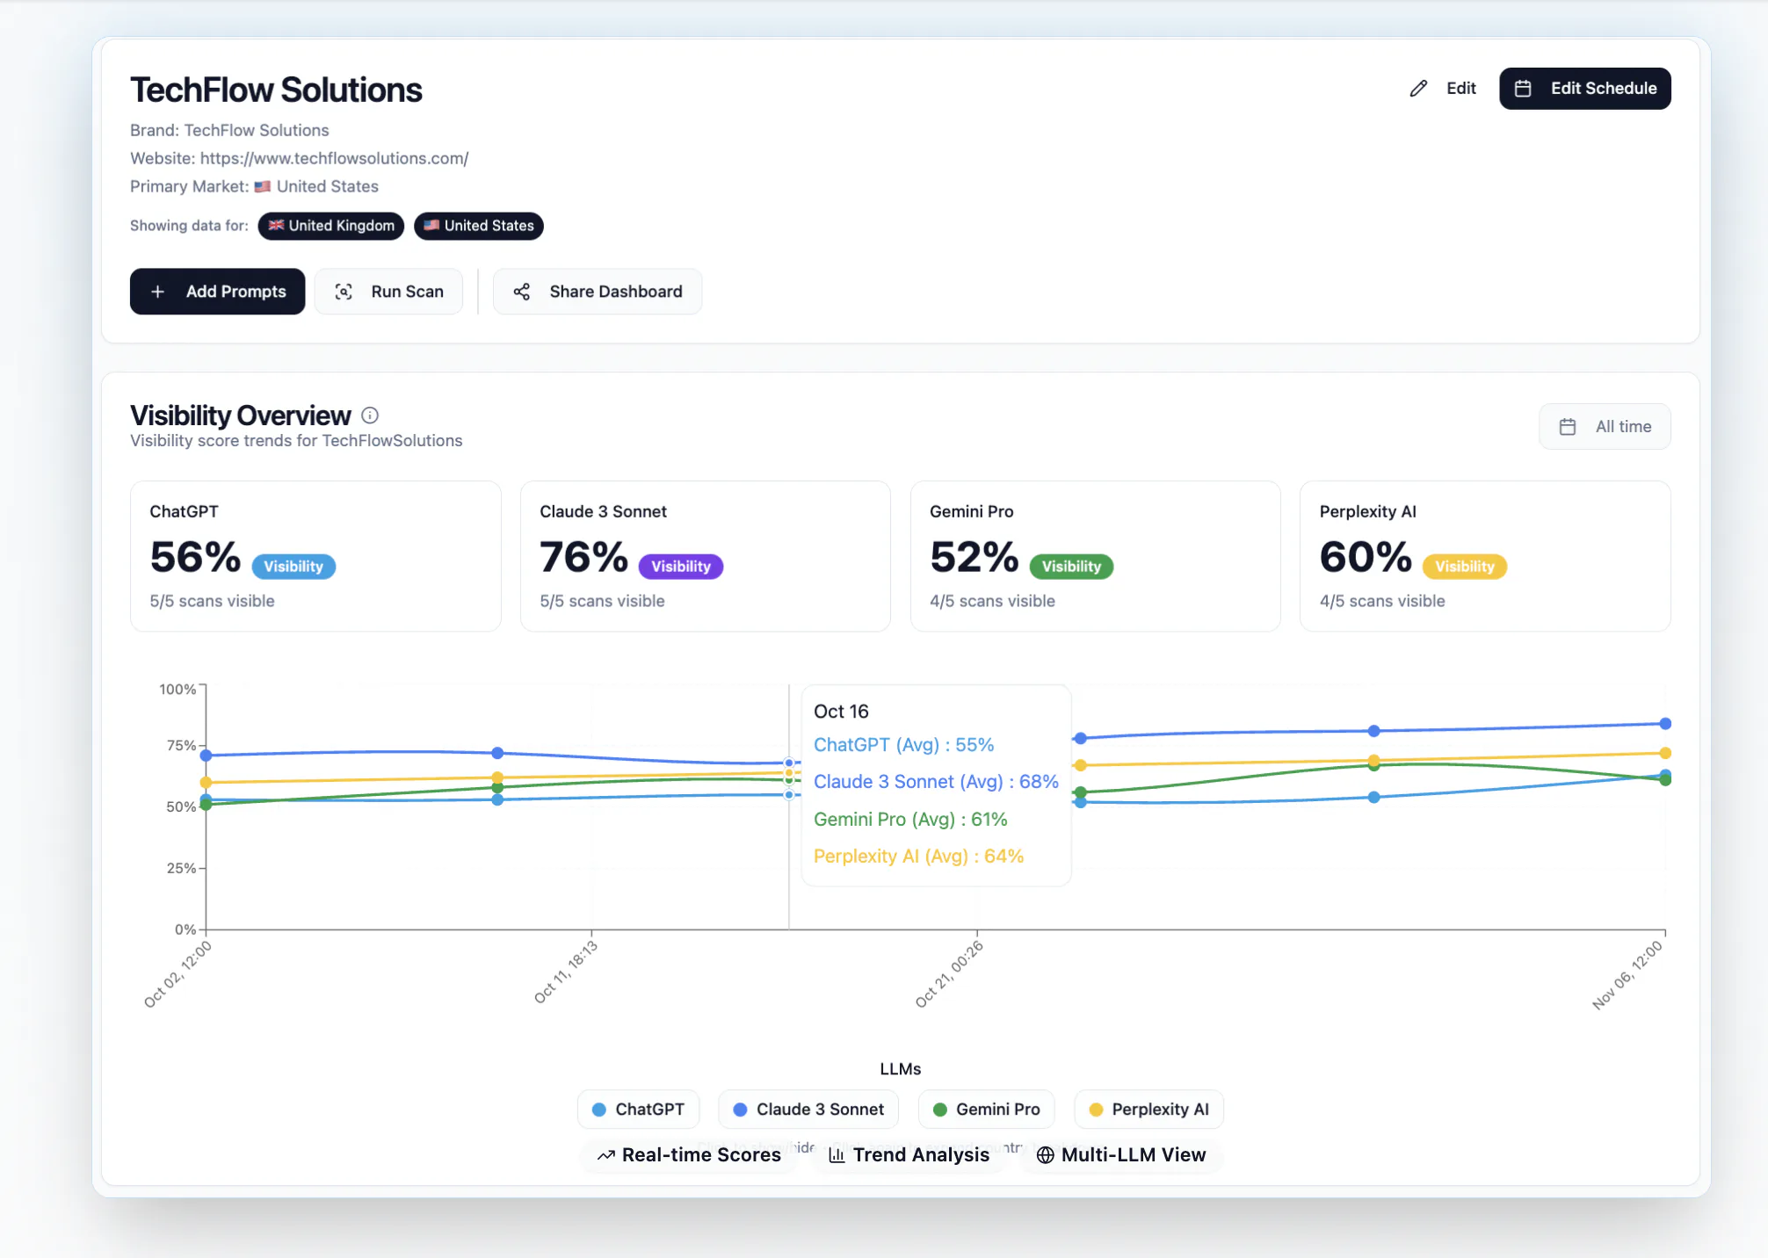Select the United States market chip
The width and height of the screenshot is (1768, 1258).
[479, 226]
